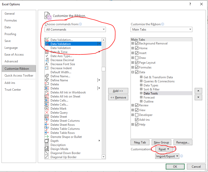Viewport: 208px width, 172px height.
Task: Click the << Remove button
Action: [x=118, y=97]
